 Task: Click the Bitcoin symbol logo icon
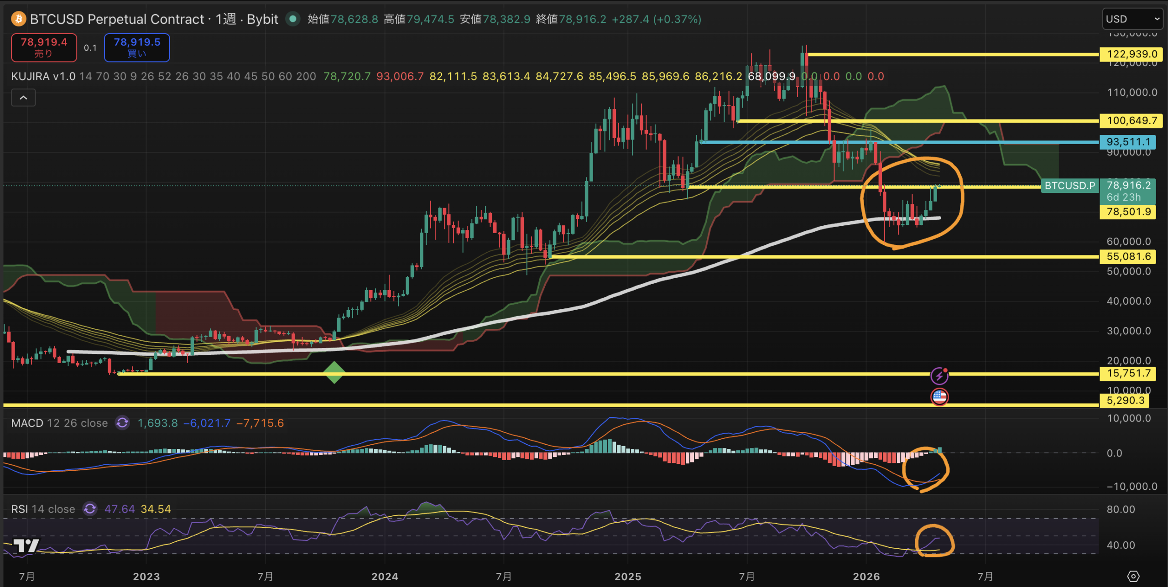[18, 19]
